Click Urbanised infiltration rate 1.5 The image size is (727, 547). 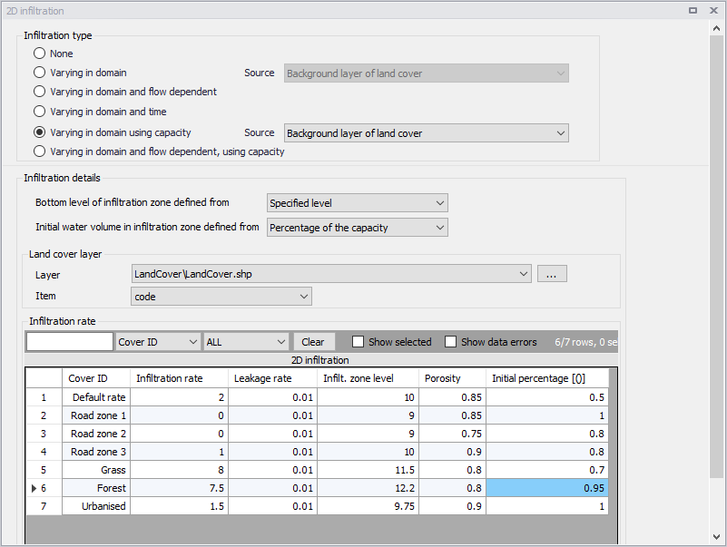click(179, 506)
